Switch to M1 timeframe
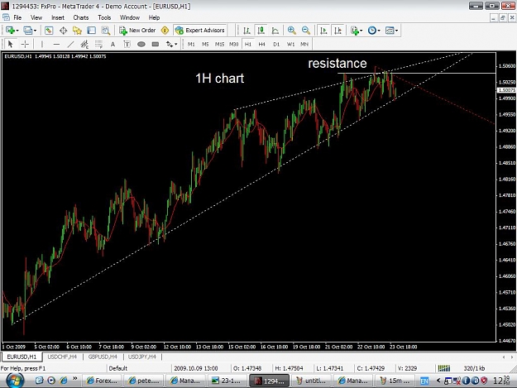517x388 pixels. tap(191, 44)
